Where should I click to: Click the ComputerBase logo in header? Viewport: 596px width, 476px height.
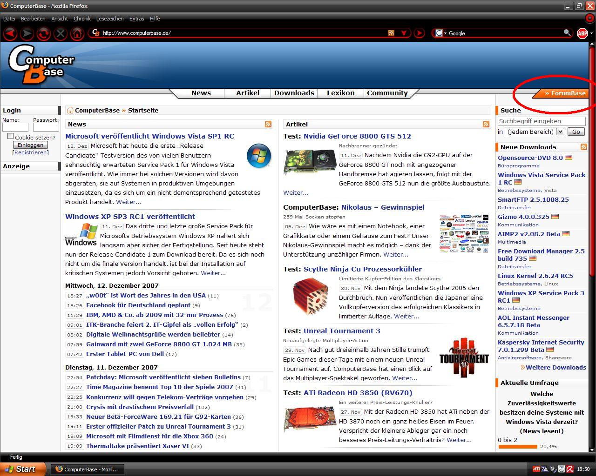[41, 64]
